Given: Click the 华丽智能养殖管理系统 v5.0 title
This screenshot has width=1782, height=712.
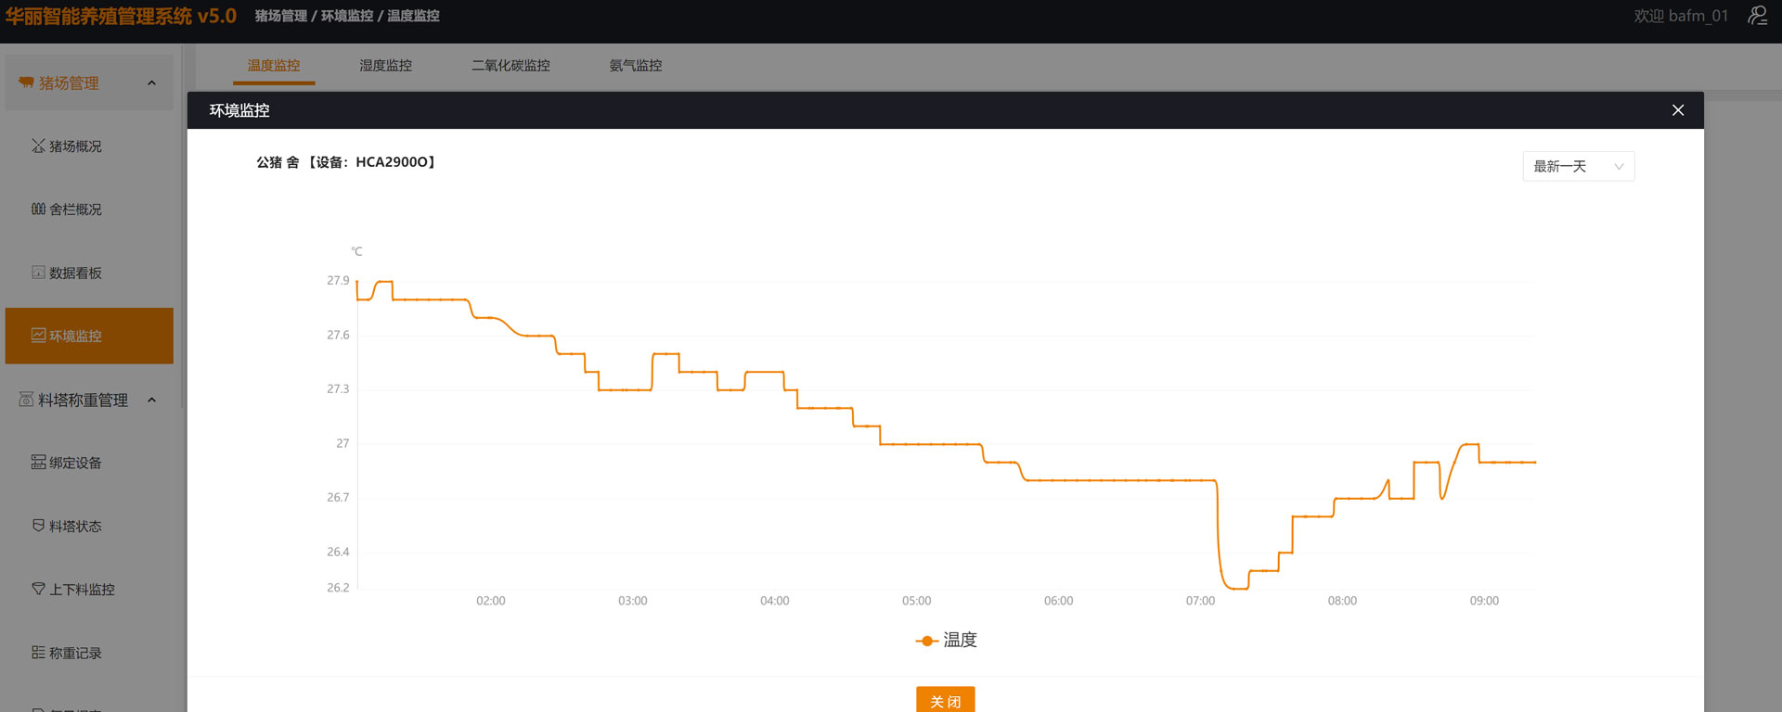Looking at the screenshot, I should (121, 16).
